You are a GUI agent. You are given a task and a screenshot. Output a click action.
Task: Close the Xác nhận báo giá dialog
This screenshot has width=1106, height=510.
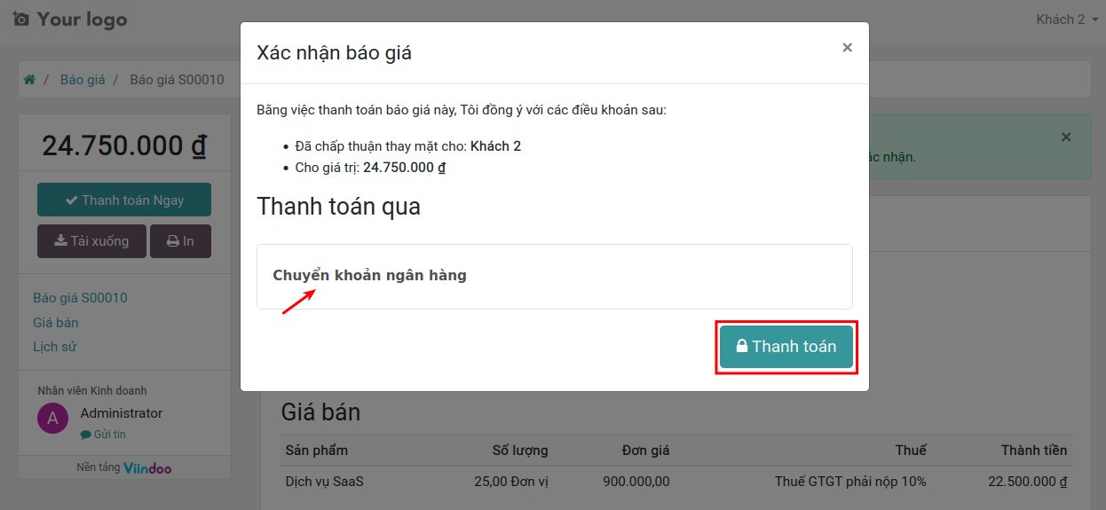tap(847, 48)
